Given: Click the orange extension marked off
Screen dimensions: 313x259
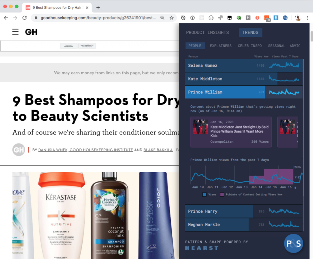Looking at the screenshot, I should 267,18.
